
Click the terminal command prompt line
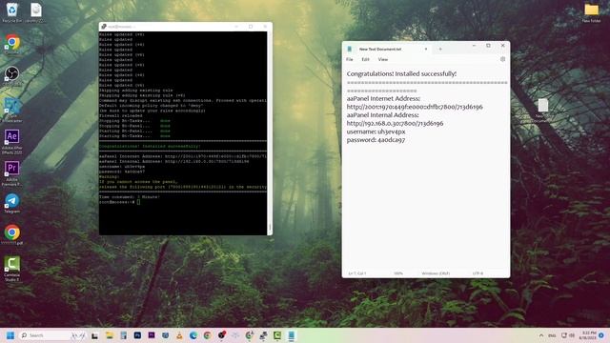(x=119, y=202)
